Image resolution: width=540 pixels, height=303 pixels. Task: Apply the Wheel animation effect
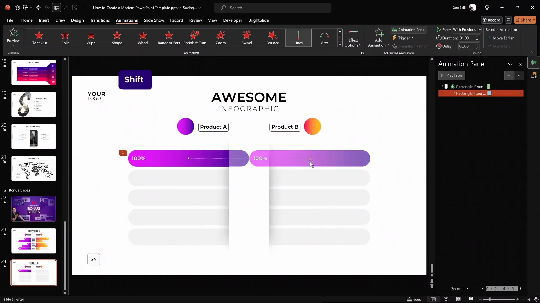[x=143, y=38]
